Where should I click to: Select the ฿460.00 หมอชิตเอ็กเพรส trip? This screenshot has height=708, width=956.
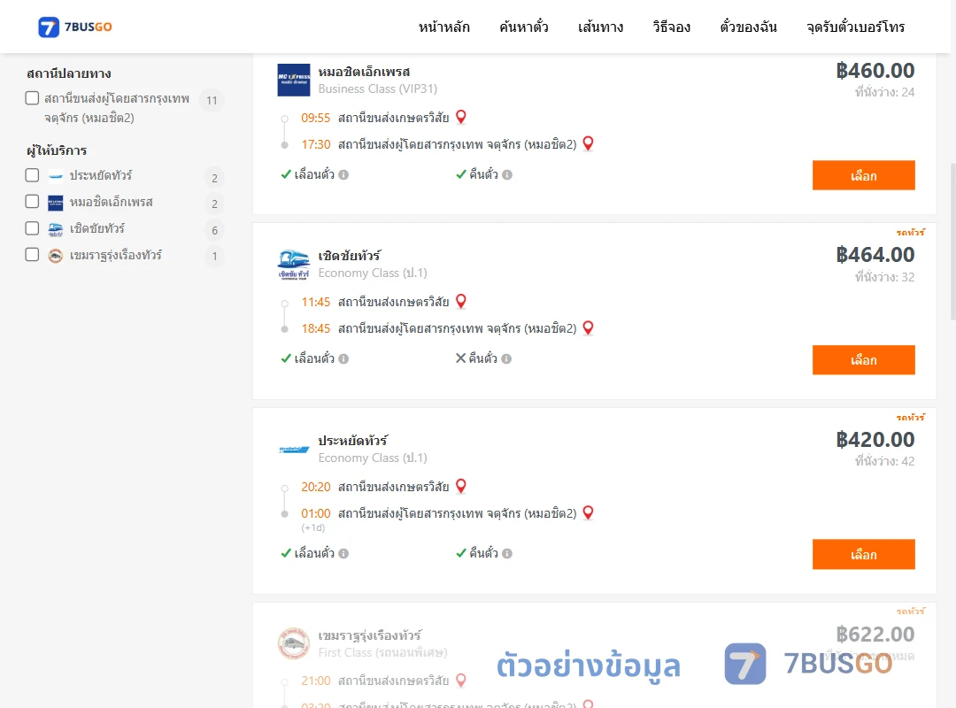(863, 175)
